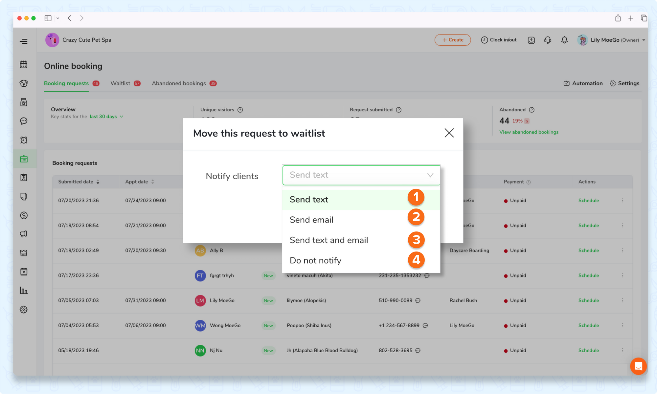The image size is (657, 394).
Task: Select Send text and email option
Action: 328,240
